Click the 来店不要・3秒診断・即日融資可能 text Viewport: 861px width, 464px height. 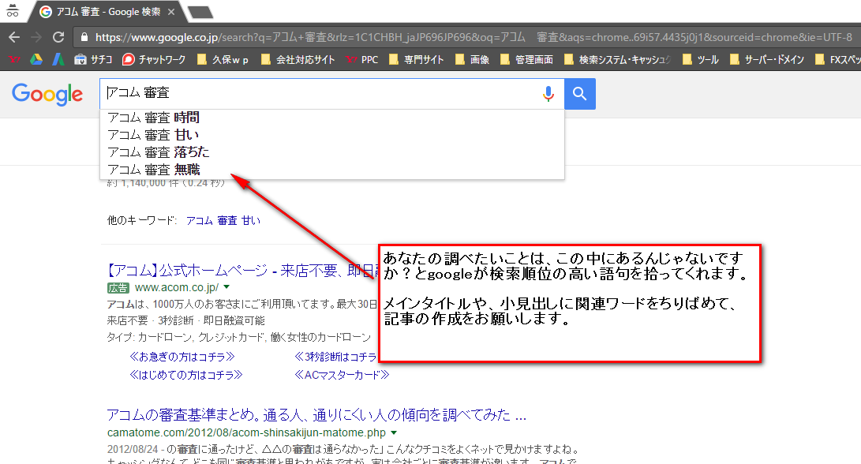click(x=185, y=320)
